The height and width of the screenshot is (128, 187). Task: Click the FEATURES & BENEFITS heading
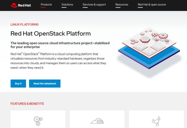coord(27,104)
